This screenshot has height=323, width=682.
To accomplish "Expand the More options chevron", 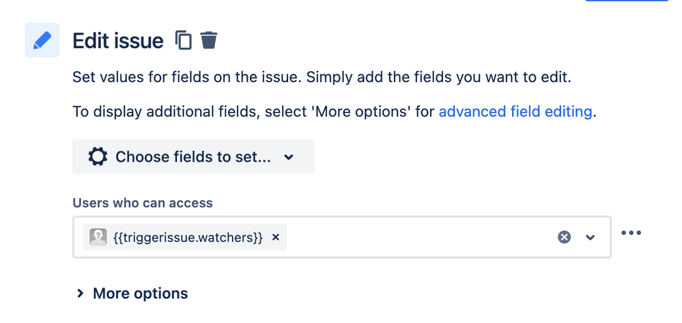I will (x=80, y=294).
